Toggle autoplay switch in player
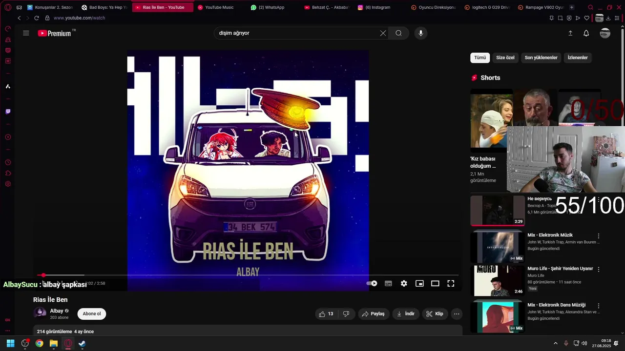This screenshot has height=351, width=625. click(372, 283)
